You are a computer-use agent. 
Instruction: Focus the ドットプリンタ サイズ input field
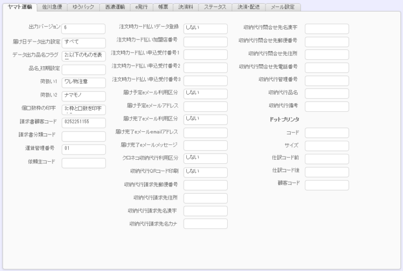(x=326, y=145)
